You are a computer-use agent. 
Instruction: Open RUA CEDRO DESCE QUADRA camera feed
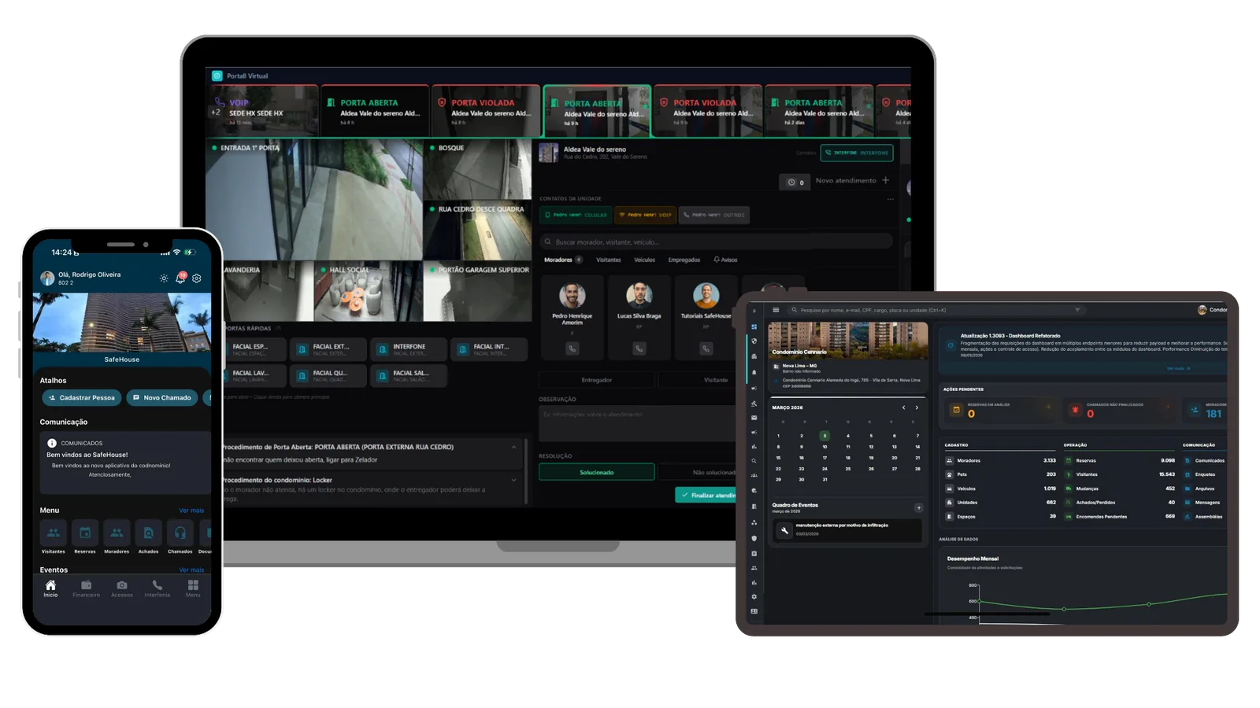point(478,230)
